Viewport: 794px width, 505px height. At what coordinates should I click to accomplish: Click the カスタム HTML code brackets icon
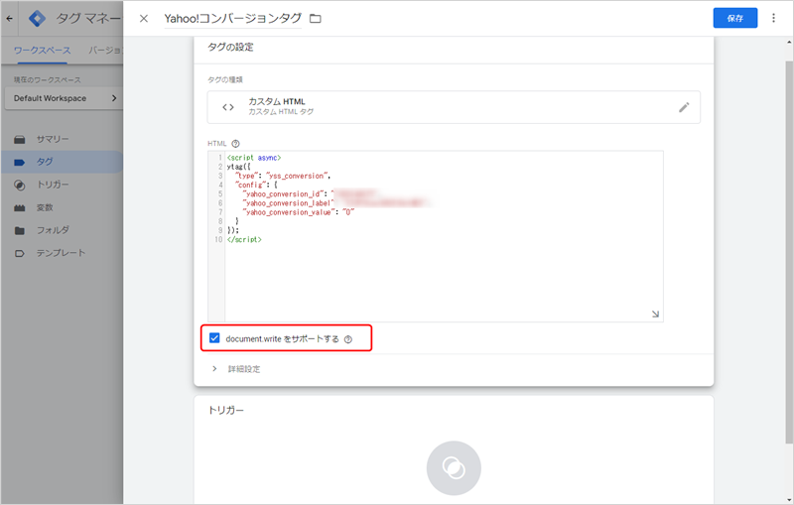[x=228, y=107]
